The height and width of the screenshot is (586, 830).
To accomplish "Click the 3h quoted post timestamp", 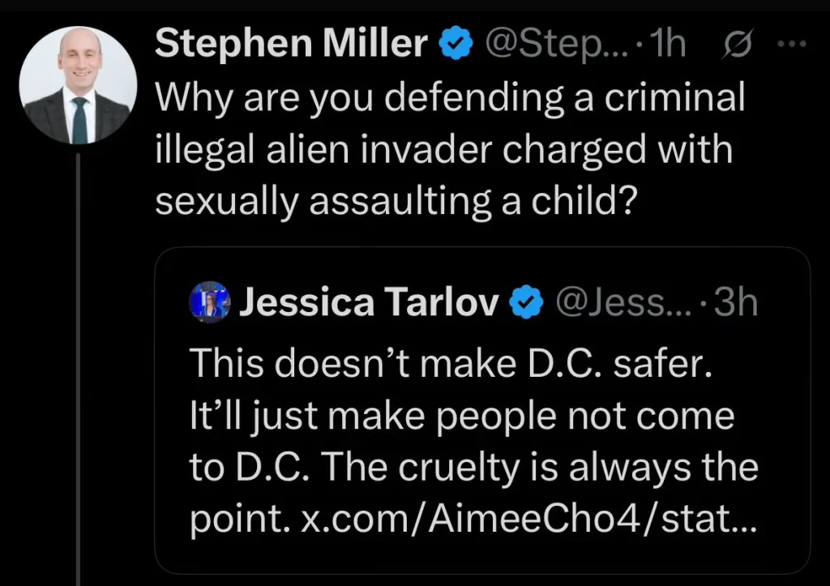I will pos(733,302).
